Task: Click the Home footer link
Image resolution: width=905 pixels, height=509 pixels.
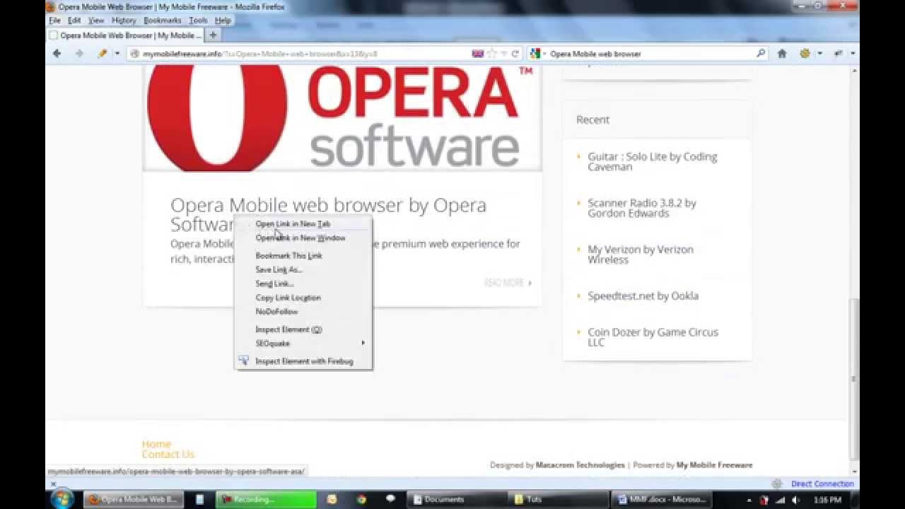Action: (x=156, y=444)
